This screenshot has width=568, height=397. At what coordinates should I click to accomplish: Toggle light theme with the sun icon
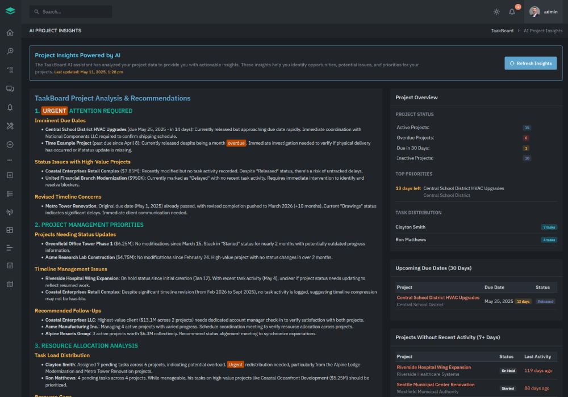(496, 12)
